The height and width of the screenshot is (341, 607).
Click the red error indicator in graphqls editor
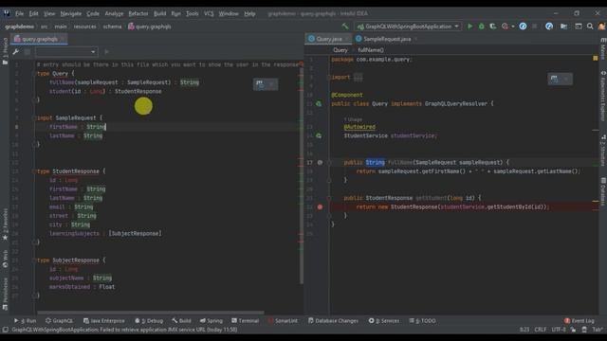coord(302,64)
